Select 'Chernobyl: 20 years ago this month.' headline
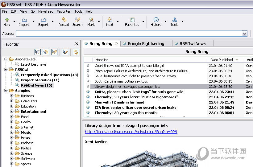 (126, 113)
